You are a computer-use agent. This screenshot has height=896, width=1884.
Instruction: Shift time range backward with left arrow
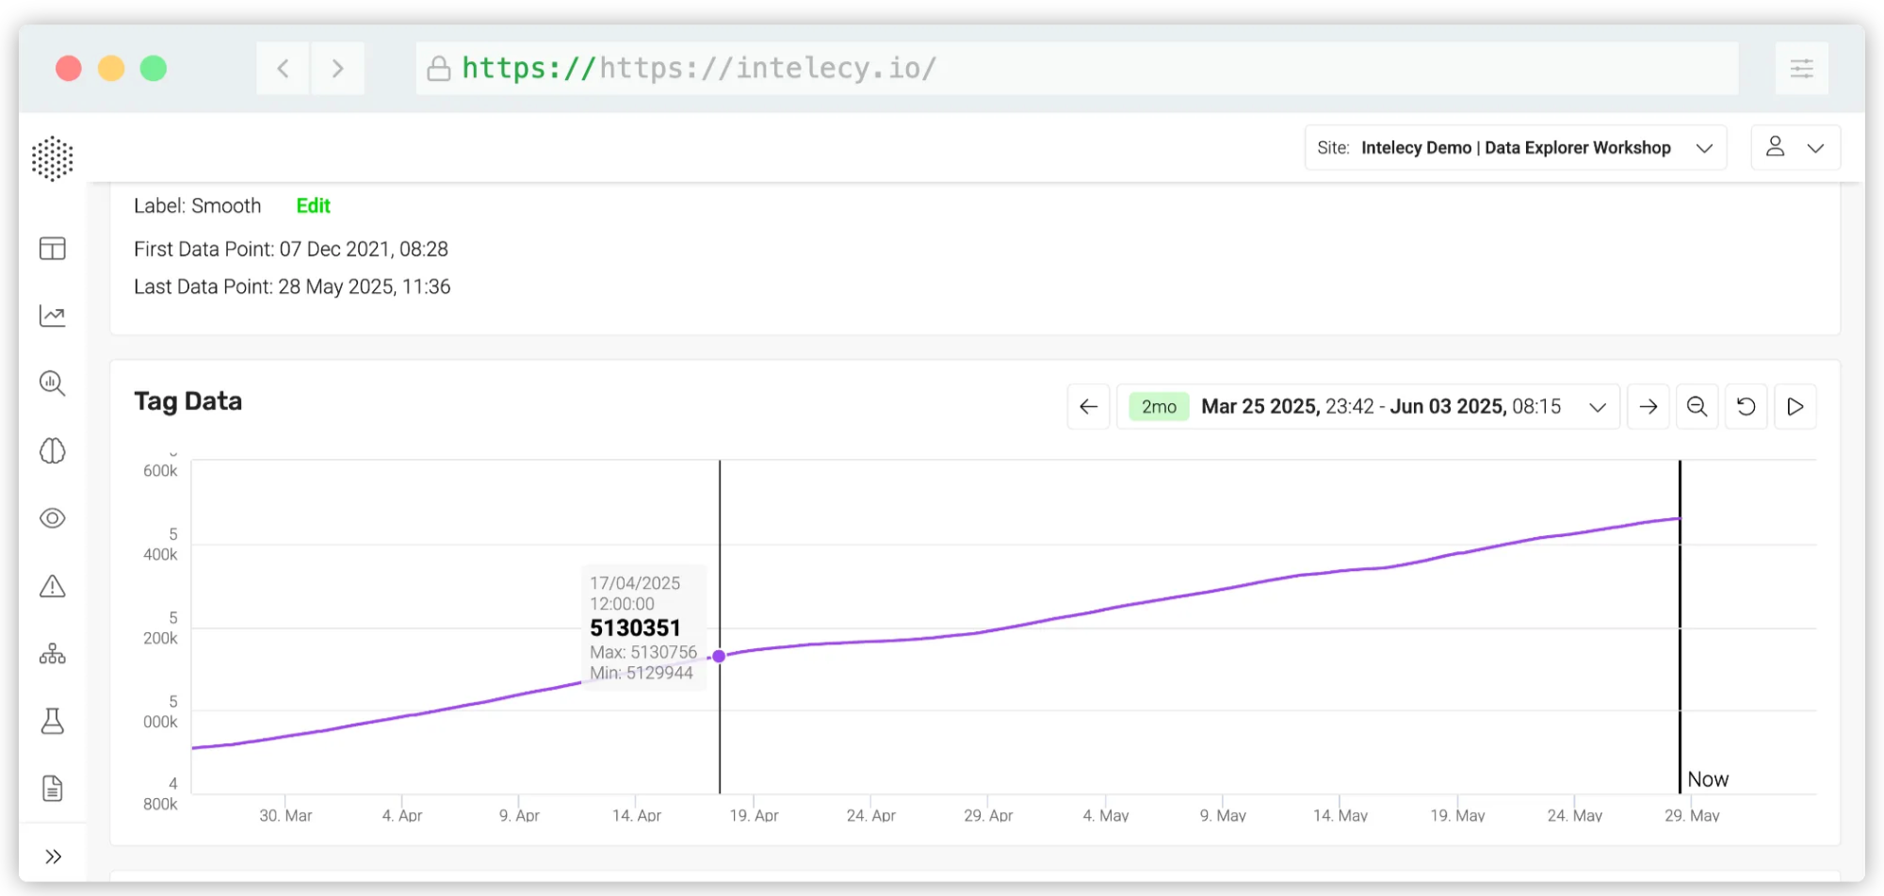[1089, 407]
